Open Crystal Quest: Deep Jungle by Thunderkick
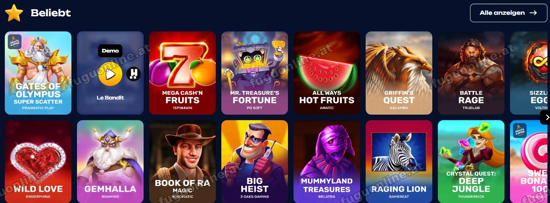550x203 pixels. coord(471,162)
